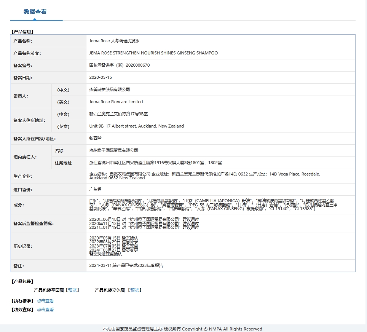This screenshot has width=367, height=332.
Task: Click product name 'Jema Rose 人参调理洗发水'
Action: coord(114,41)
